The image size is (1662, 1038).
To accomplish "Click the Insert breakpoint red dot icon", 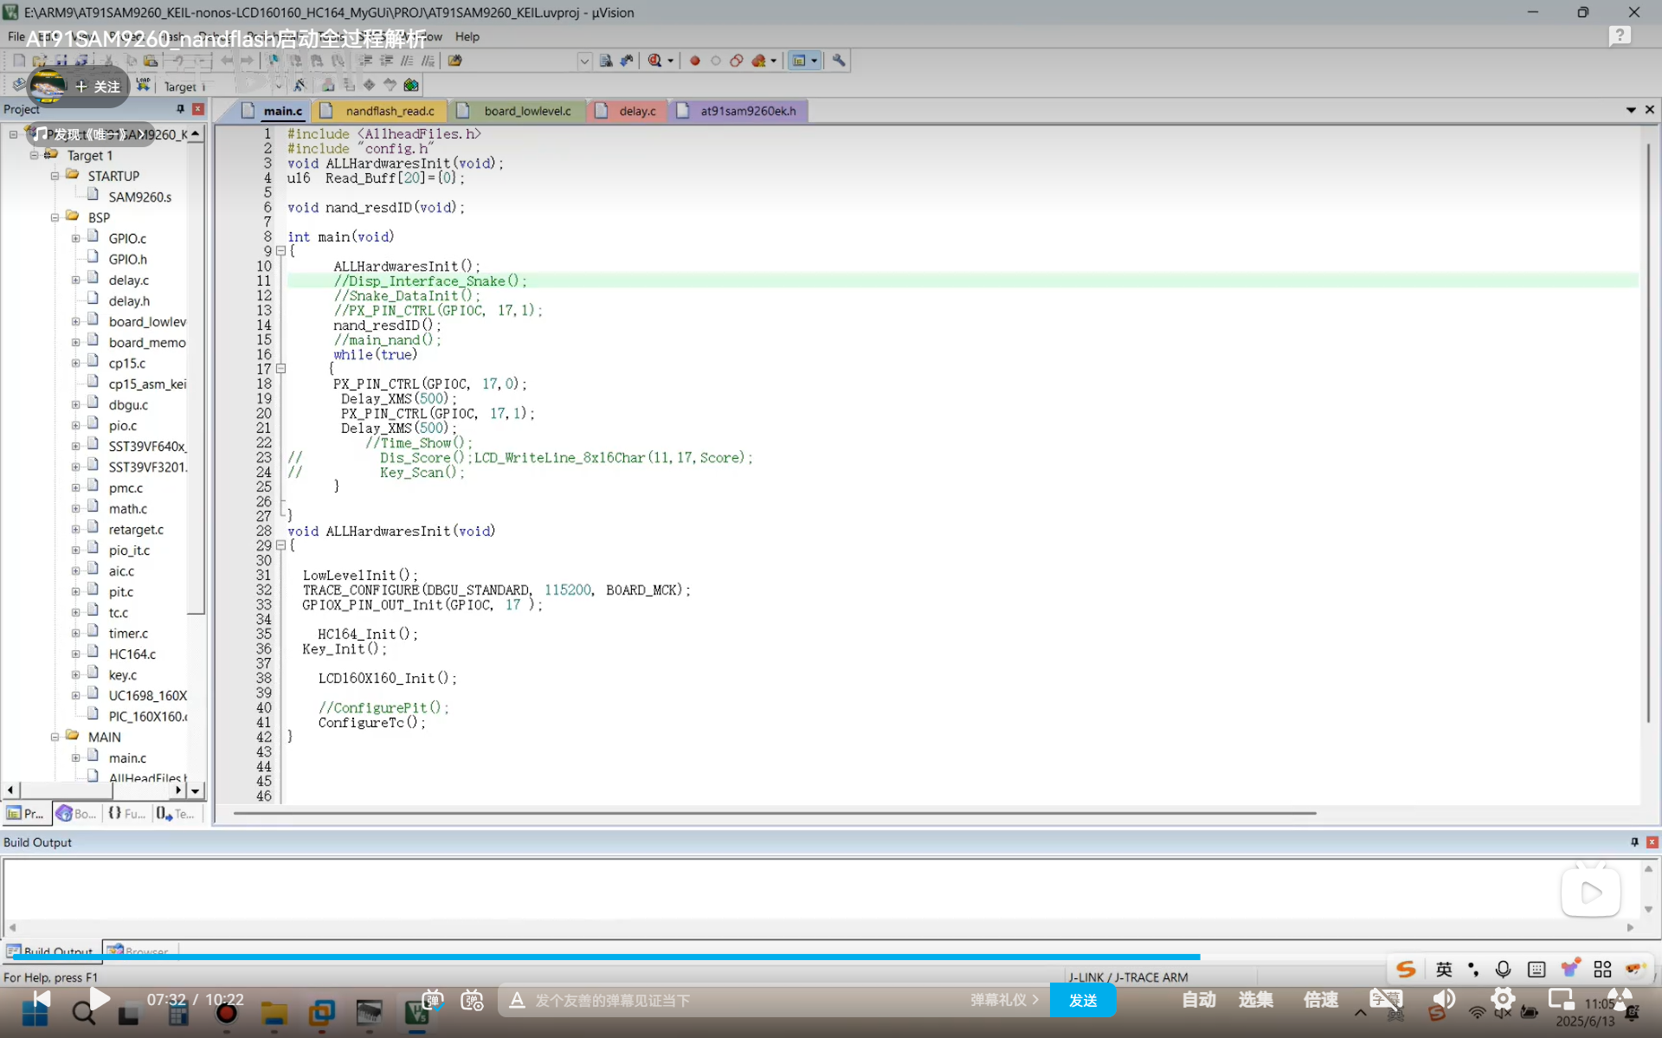I will click(x=694, y=61).
